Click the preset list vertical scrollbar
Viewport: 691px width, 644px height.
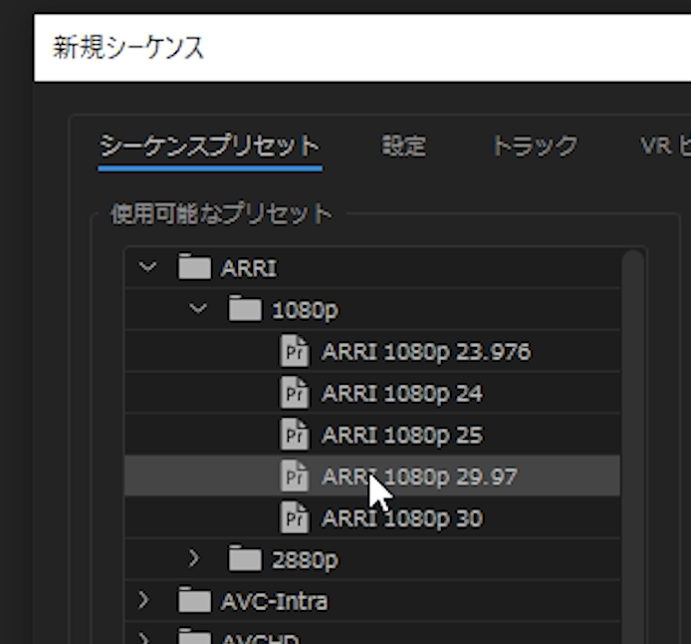coord(633,446)
